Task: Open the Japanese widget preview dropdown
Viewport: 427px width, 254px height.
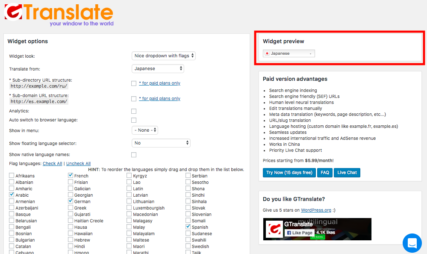Action: [289, 53]
